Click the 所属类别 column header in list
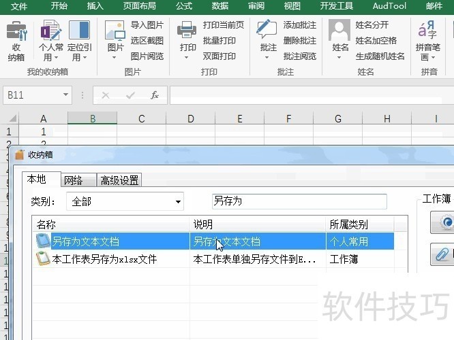 [360, 224]
